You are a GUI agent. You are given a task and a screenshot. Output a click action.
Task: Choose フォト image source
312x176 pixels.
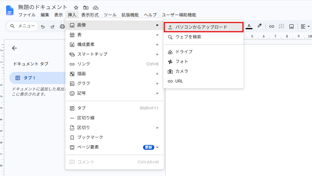(204, 62)
